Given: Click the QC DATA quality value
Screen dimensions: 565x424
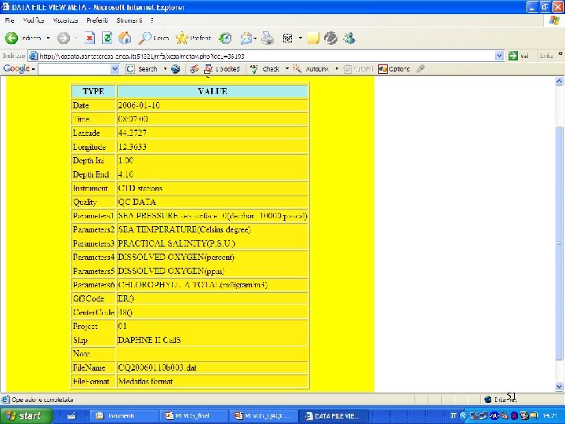Looking at the screenshot, I should [137, 202].
